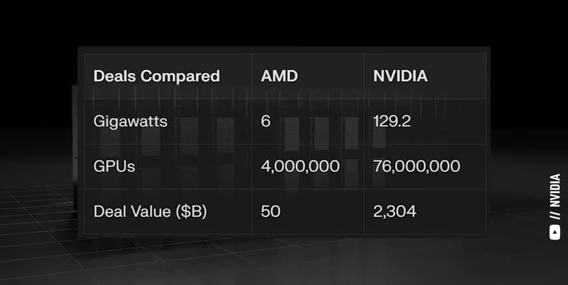Screen dimensions: 568x285
Task: Select the 4,000,000 GPUs cell
Action: 300,166
